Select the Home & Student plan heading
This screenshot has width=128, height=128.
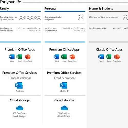tap(101, 8)
